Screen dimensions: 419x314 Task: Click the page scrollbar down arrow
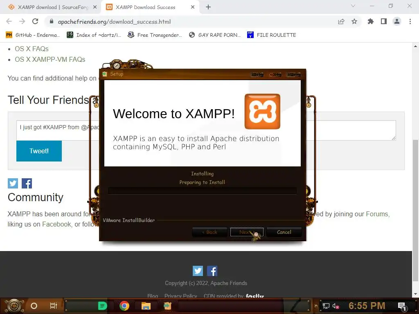click(416, 294)
